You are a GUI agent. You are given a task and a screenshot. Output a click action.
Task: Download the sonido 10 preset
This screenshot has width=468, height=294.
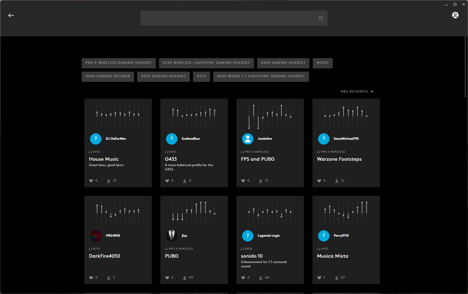coord(261,278)
